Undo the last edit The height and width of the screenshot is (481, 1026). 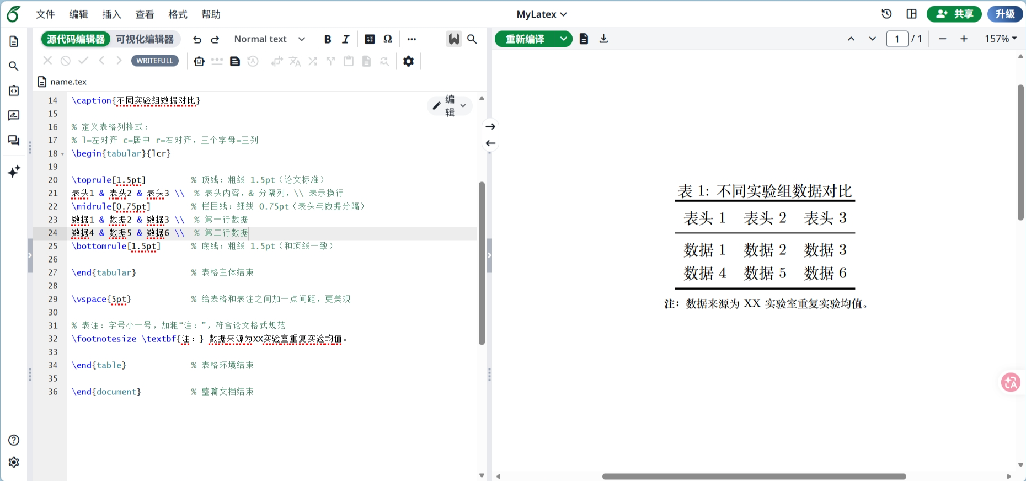click(197, 39)
